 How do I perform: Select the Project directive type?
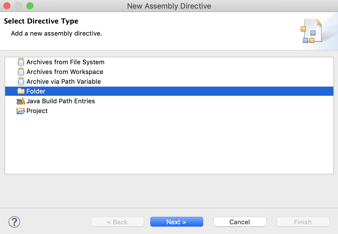point(37,111)
